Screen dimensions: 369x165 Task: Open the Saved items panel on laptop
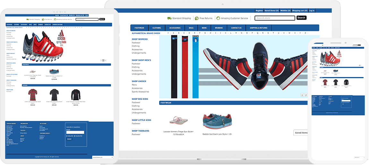pyautogui.click(x=301, y=133)
